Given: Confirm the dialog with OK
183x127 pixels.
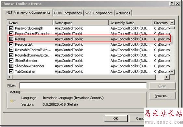Looking at the screenshot, I should click(116, 118).
